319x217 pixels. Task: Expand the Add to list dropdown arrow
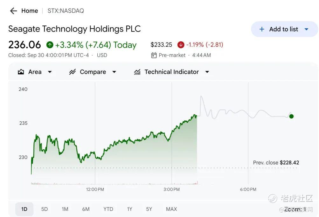pos(307,29)
